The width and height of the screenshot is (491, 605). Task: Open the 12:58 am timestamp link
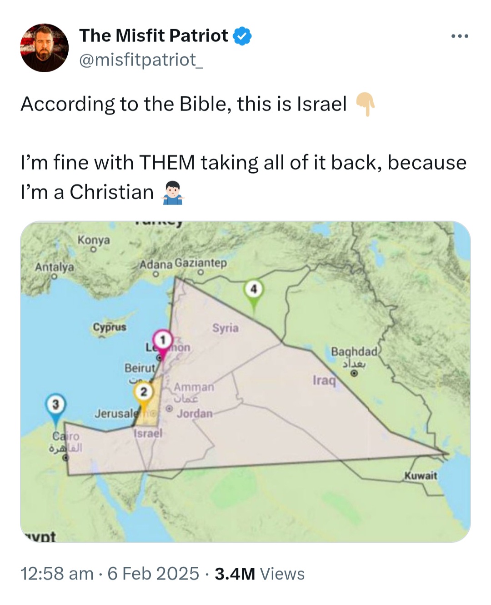pyautogui.click(x=57, y=574)
